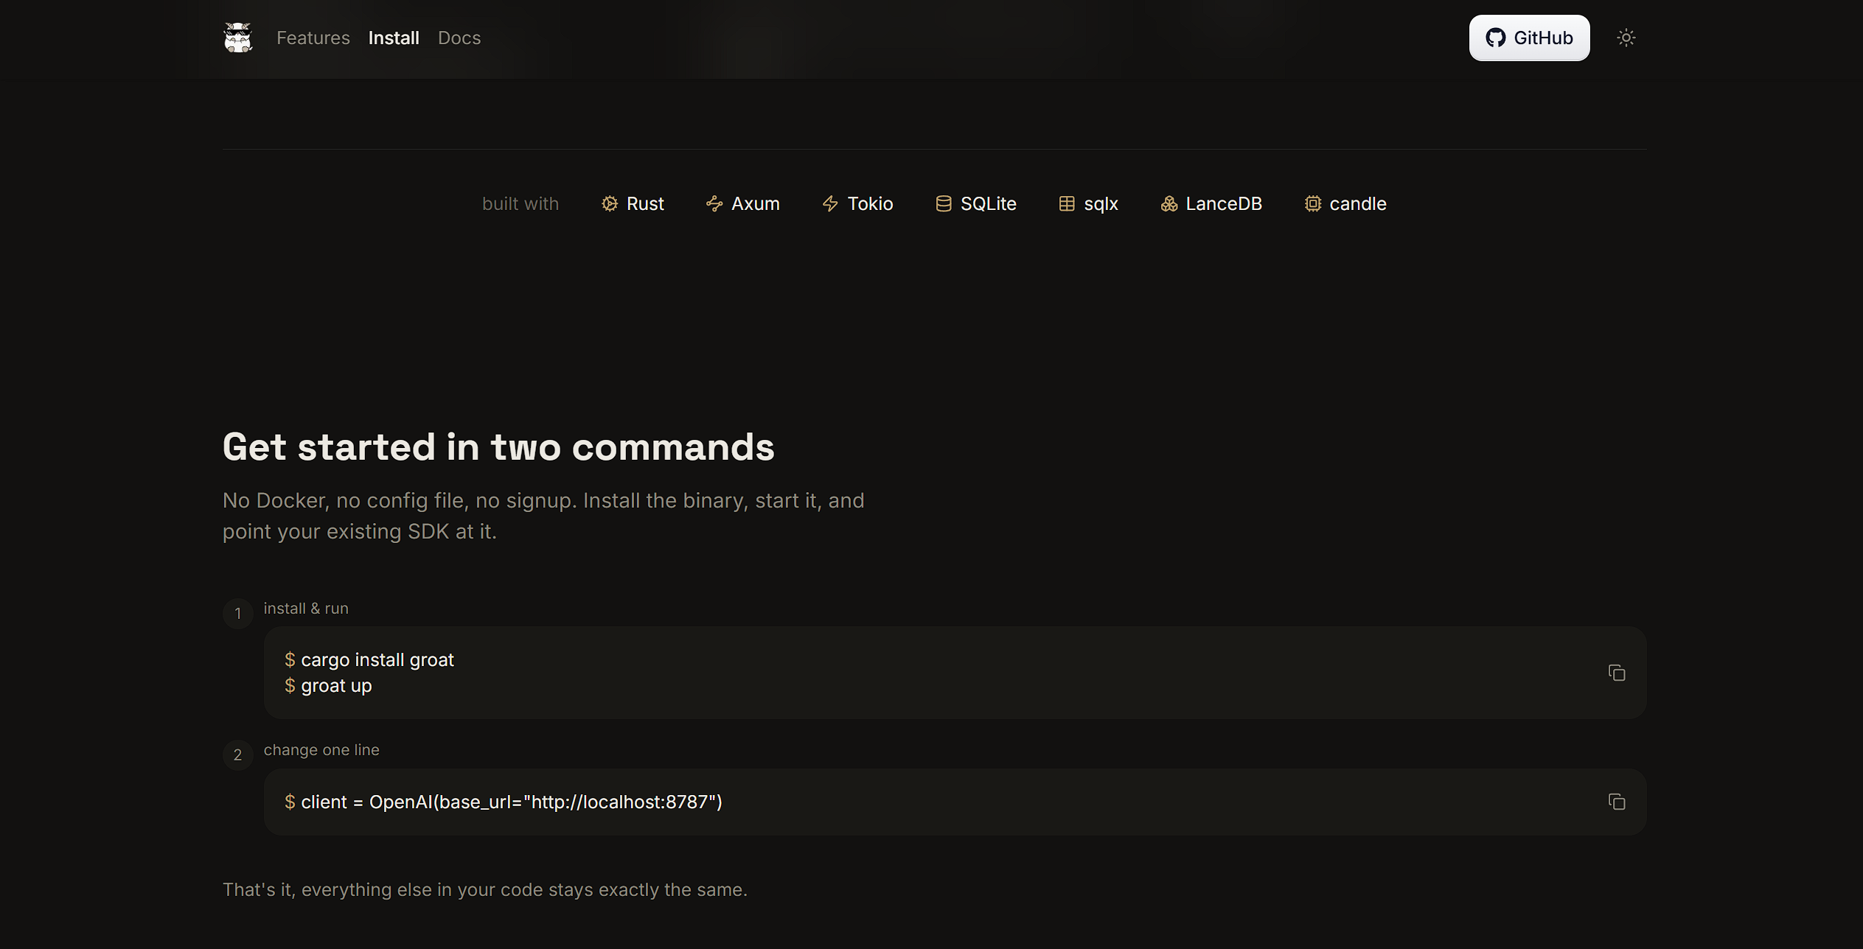Click the sqlx table icon
This screenshot has height=949, width=1863.
pyautogui.click(x=1067, y=203)
